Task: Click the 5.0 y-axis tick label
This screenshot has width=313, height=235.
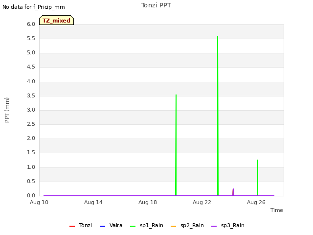Action: pos(31,53)
